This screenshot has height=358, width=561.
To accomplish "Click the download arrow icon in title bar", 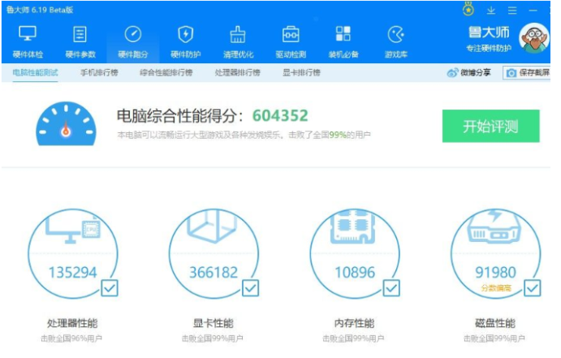I will point(491,11).
